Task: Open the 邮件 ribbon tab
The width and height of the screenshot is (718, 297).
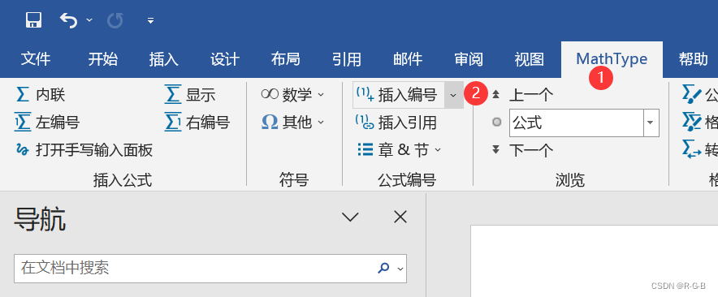Action: (408, 59)
